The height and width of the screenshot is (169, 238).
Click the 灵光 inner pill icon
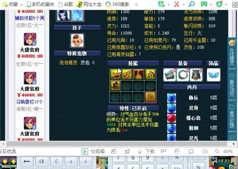coord(172,137)
